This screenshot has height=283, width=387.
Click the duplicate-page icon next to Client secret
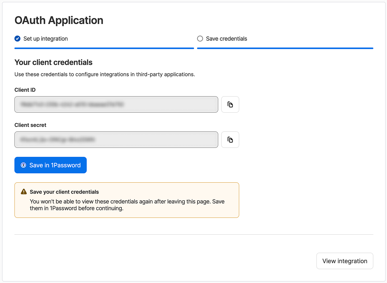click(x=230, y=140)
